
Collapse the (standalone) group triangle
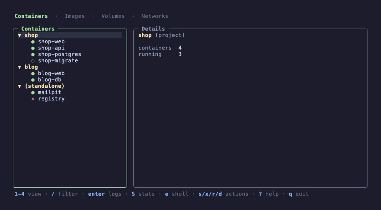click(20, 86)
